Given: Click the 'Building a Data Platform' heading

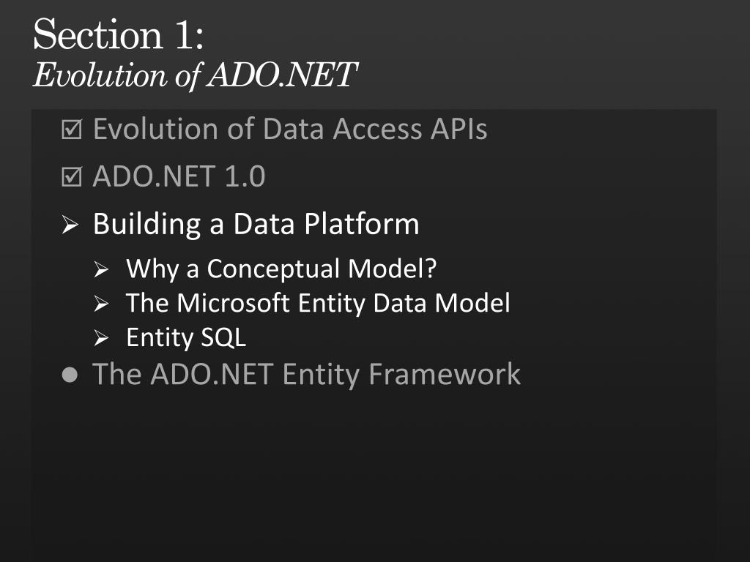Looking at the screenshot, I should pos(256,224).
